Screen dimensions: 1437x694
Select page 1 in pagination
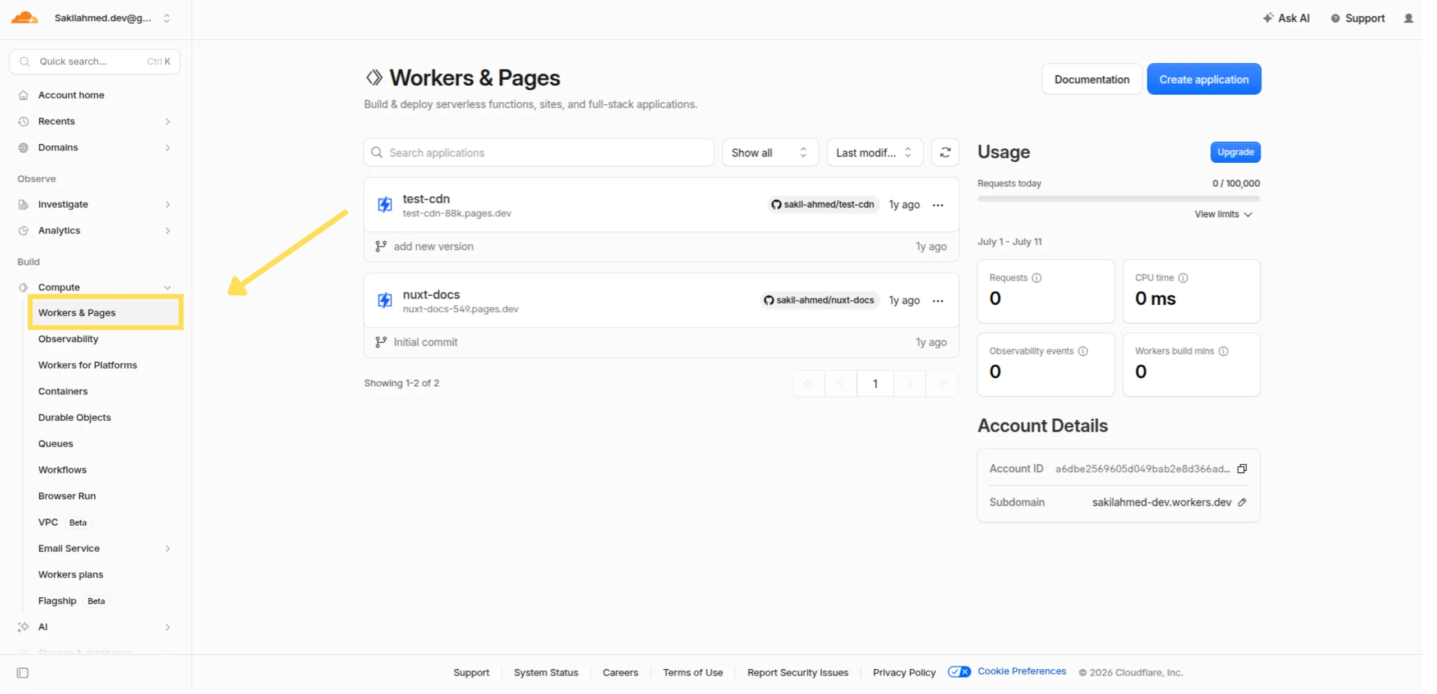(875, 384)
